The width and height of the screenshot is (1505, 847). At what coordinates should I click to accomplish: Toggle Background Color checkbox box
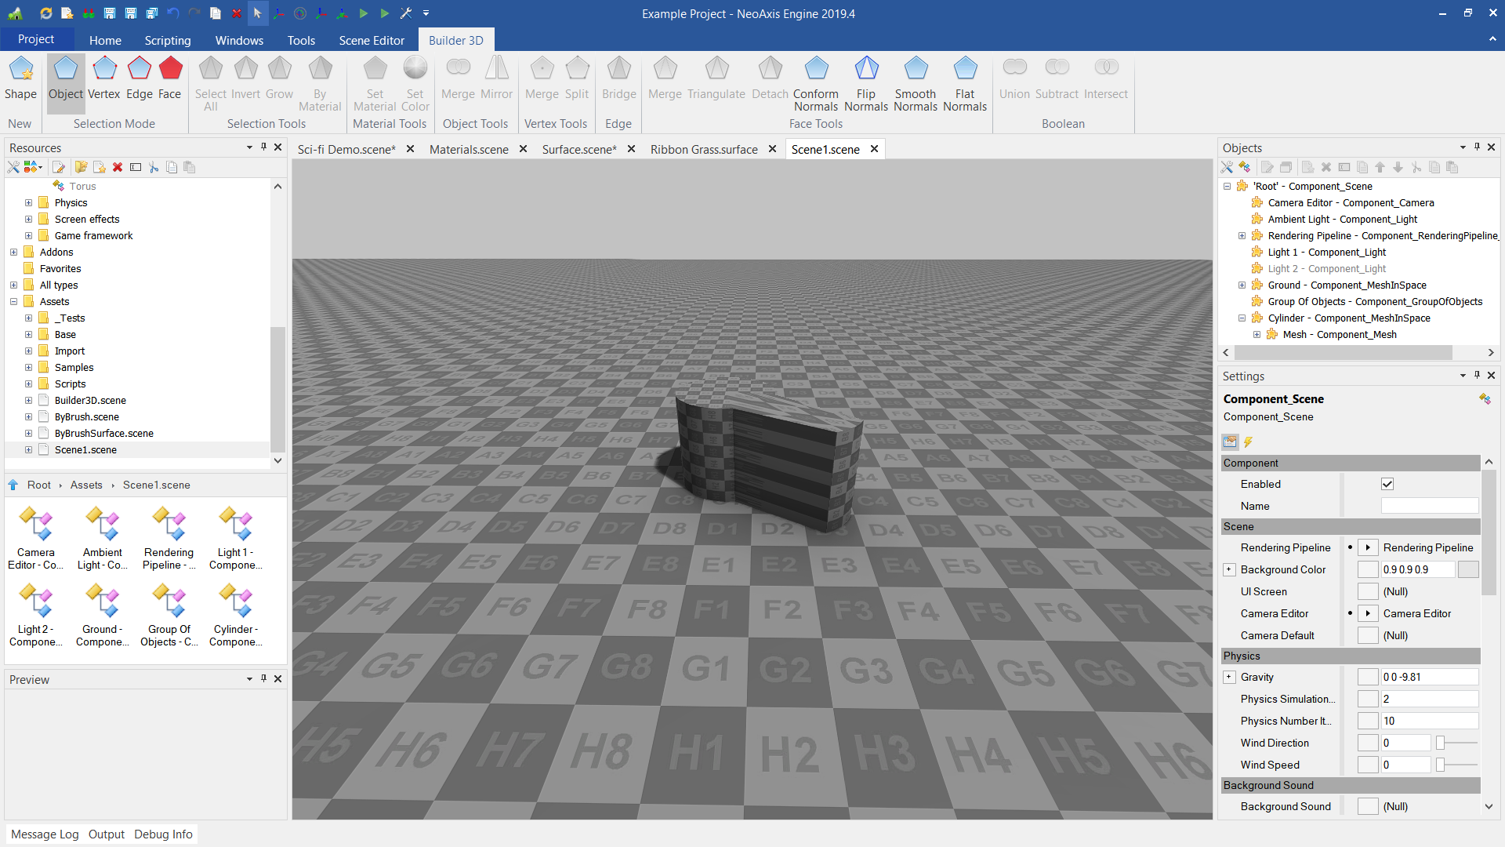point(1368,569)
